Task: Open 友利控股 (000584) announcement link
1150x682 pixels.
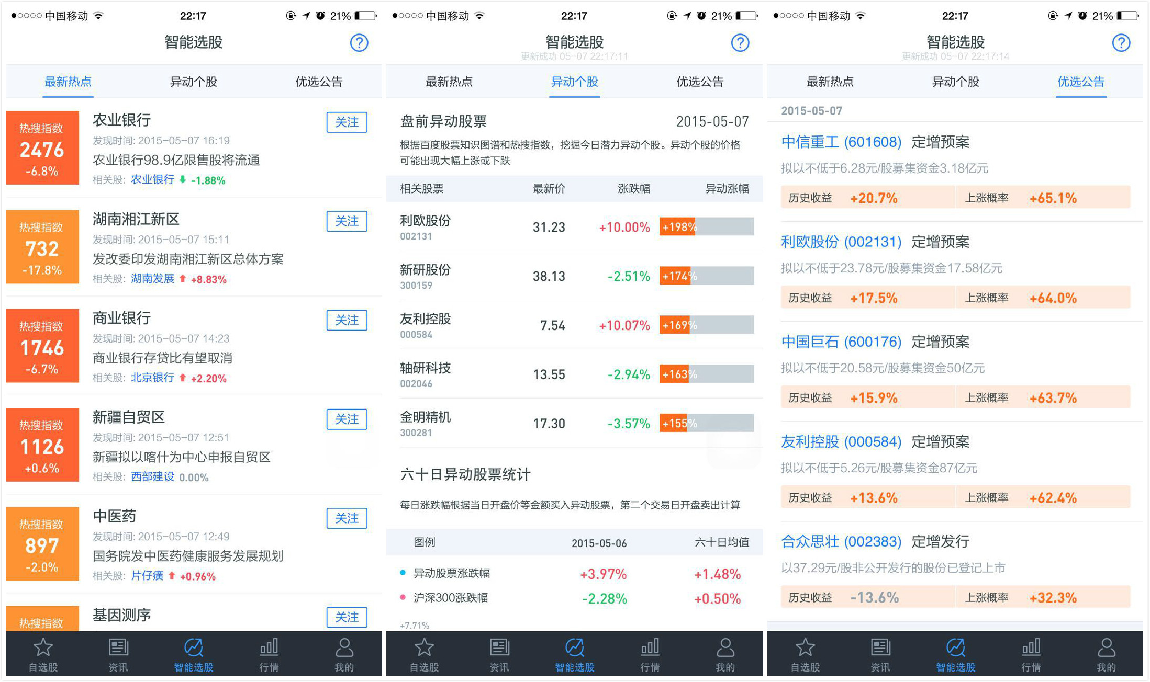Action: tap(841, 441)
